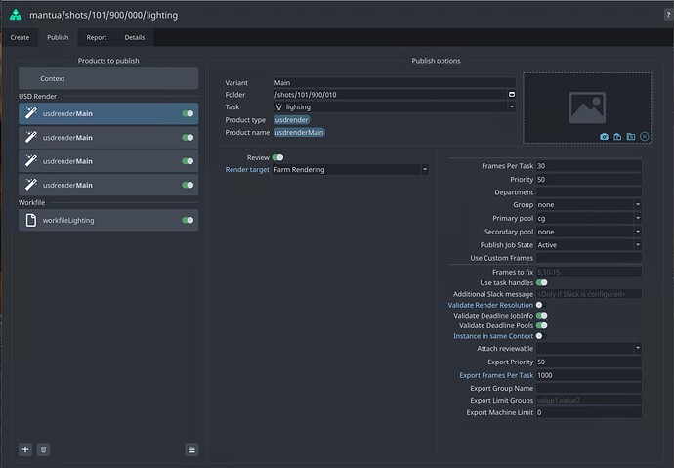Open the Secondary pool dropdown
674x468 pixels.
pos(588,232)
